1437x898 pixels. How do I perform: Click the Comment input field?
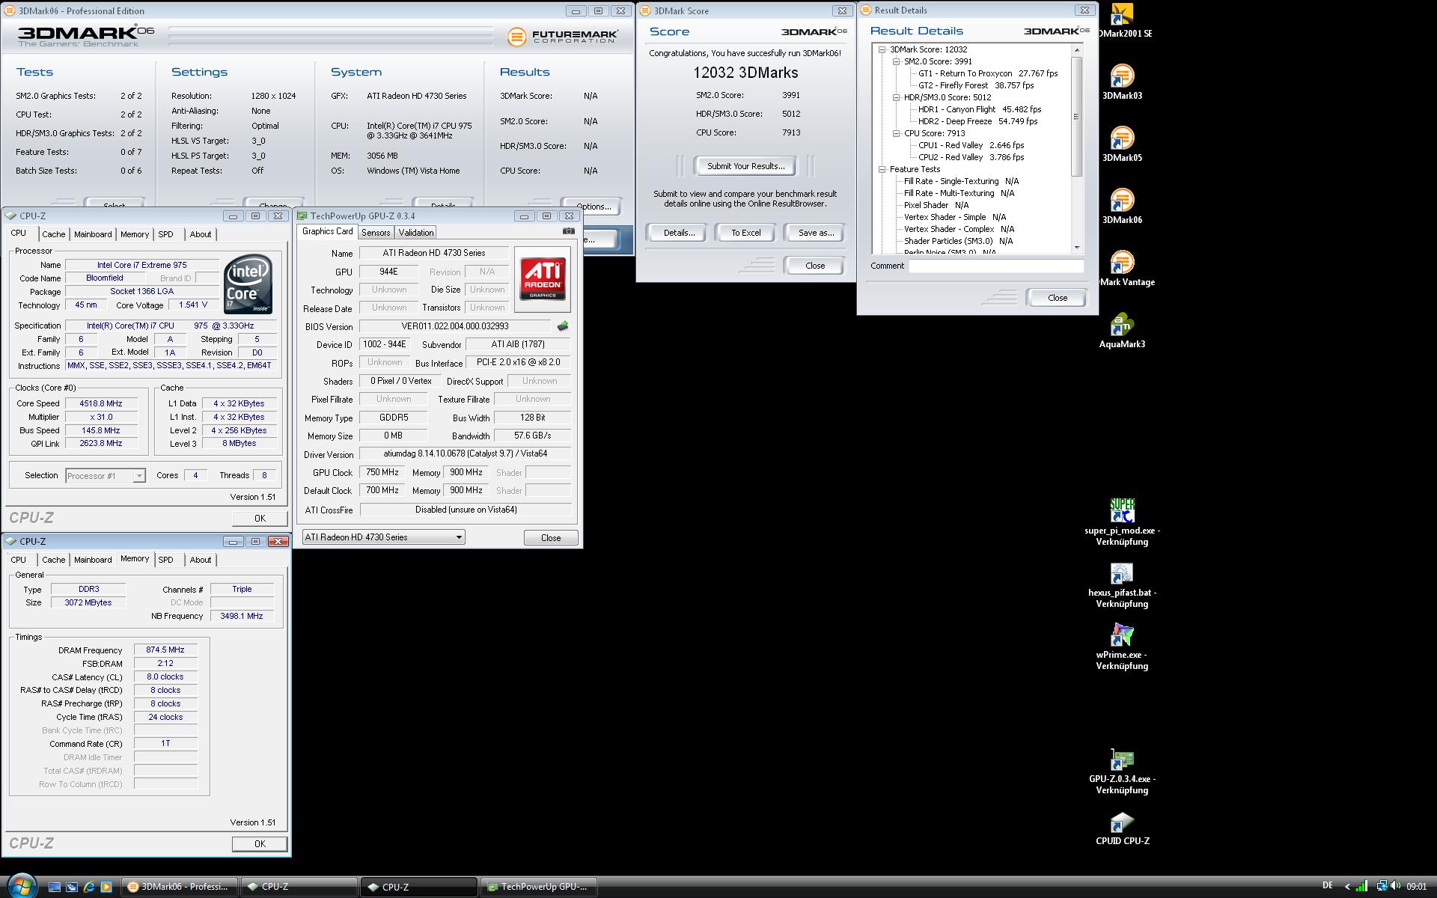pyautogui.click(x=995, y=266)
